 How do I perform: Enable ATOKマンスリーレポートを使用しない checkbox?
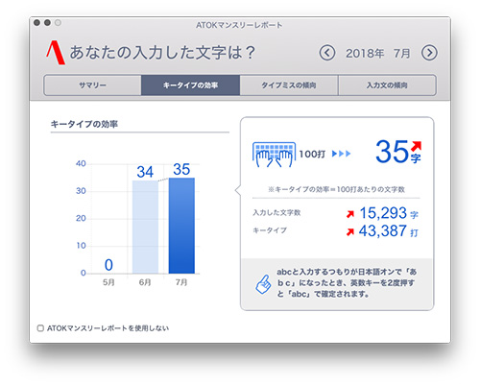(x=40, y=328)
